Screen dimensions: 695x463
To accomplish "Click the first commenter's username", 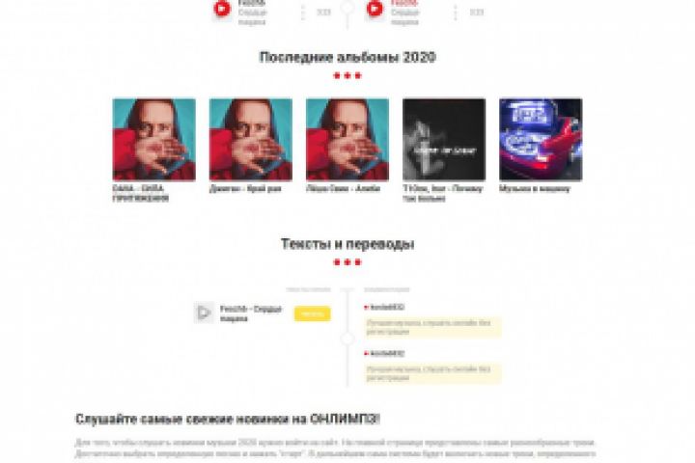I will (387, 307).
